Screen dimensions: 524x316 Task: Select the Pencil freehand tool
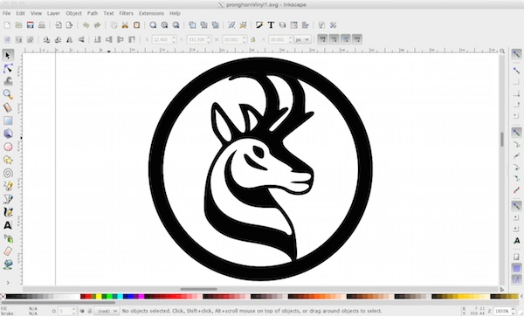coord(8,186)
